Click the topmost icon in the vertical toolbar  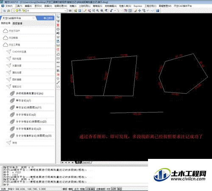tap(58, 17)
